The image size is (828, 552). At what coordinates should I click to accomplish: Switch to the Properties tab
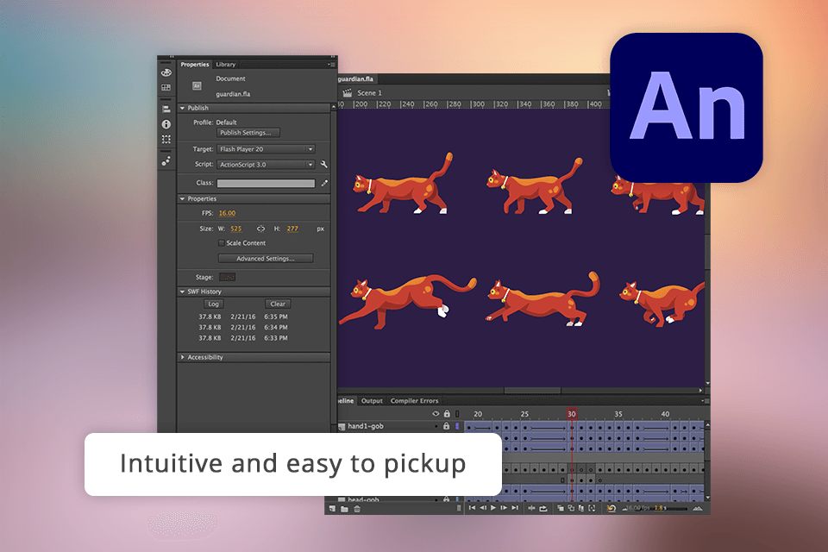point(194,65)
